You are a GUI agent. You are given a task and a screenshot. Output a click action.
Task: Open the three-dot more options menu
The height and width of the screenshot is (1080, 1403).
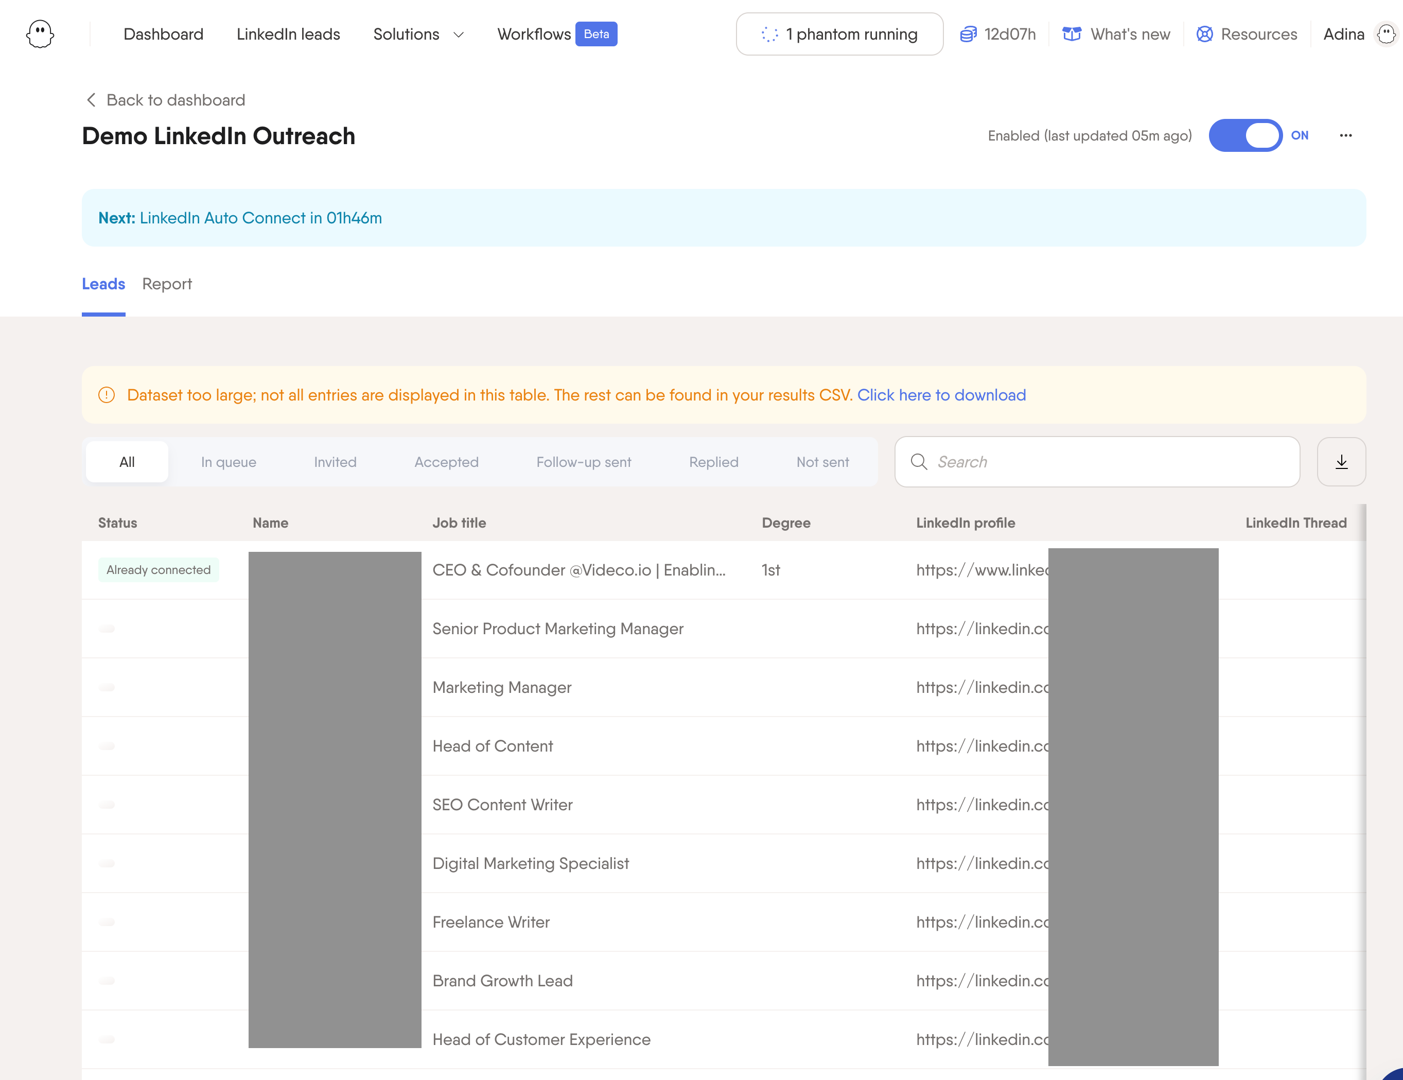pos(1346,135)
